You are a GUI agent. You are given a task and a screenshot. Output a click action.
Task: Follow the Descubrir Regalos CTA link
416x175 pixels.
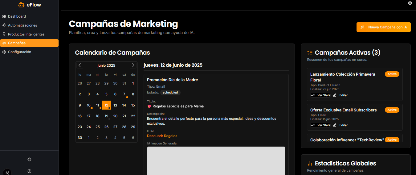click(x=162, y=136)
